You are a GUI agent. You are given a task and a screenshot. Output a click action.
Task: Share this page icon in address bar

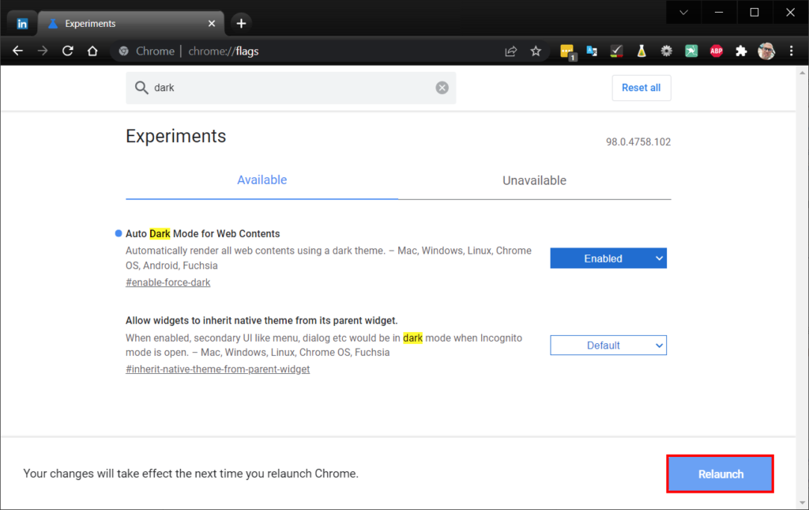click(511, 51)
